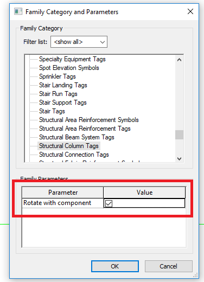
Task: Select Structural Beam System Tags
Action: click(x=76, y=137)
